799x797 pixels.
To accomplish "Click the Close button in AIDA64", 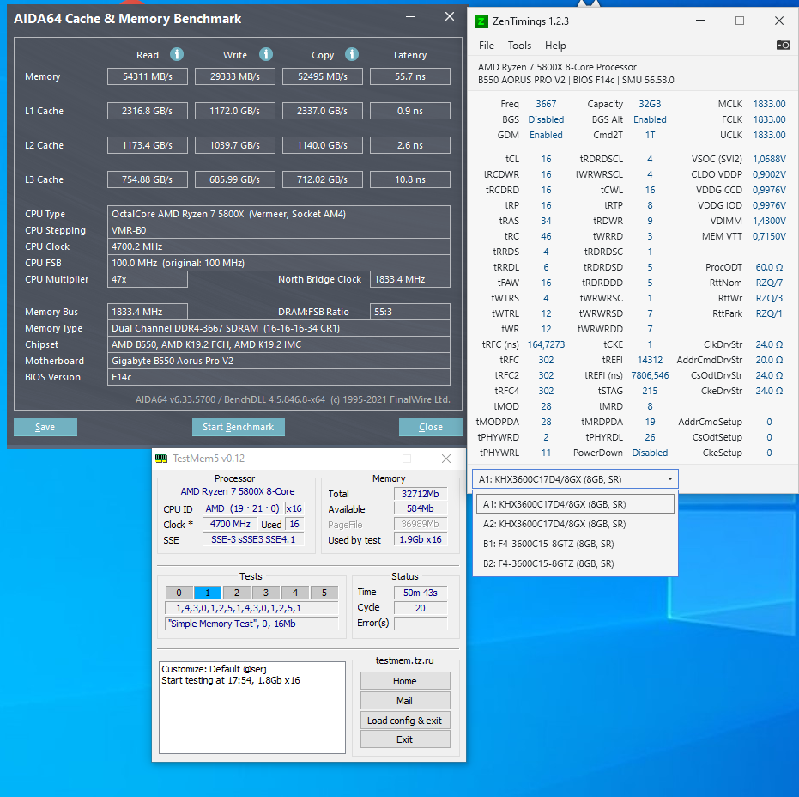I will pyautogui.click(x=430, y=427).
